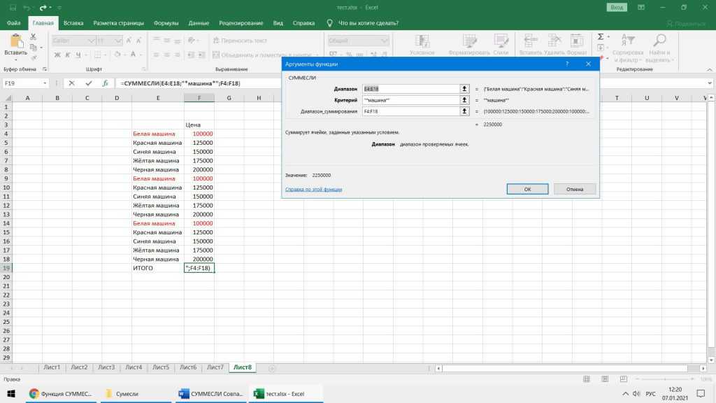
Task: Click the Формат cells icon
Action: point(577,41)
